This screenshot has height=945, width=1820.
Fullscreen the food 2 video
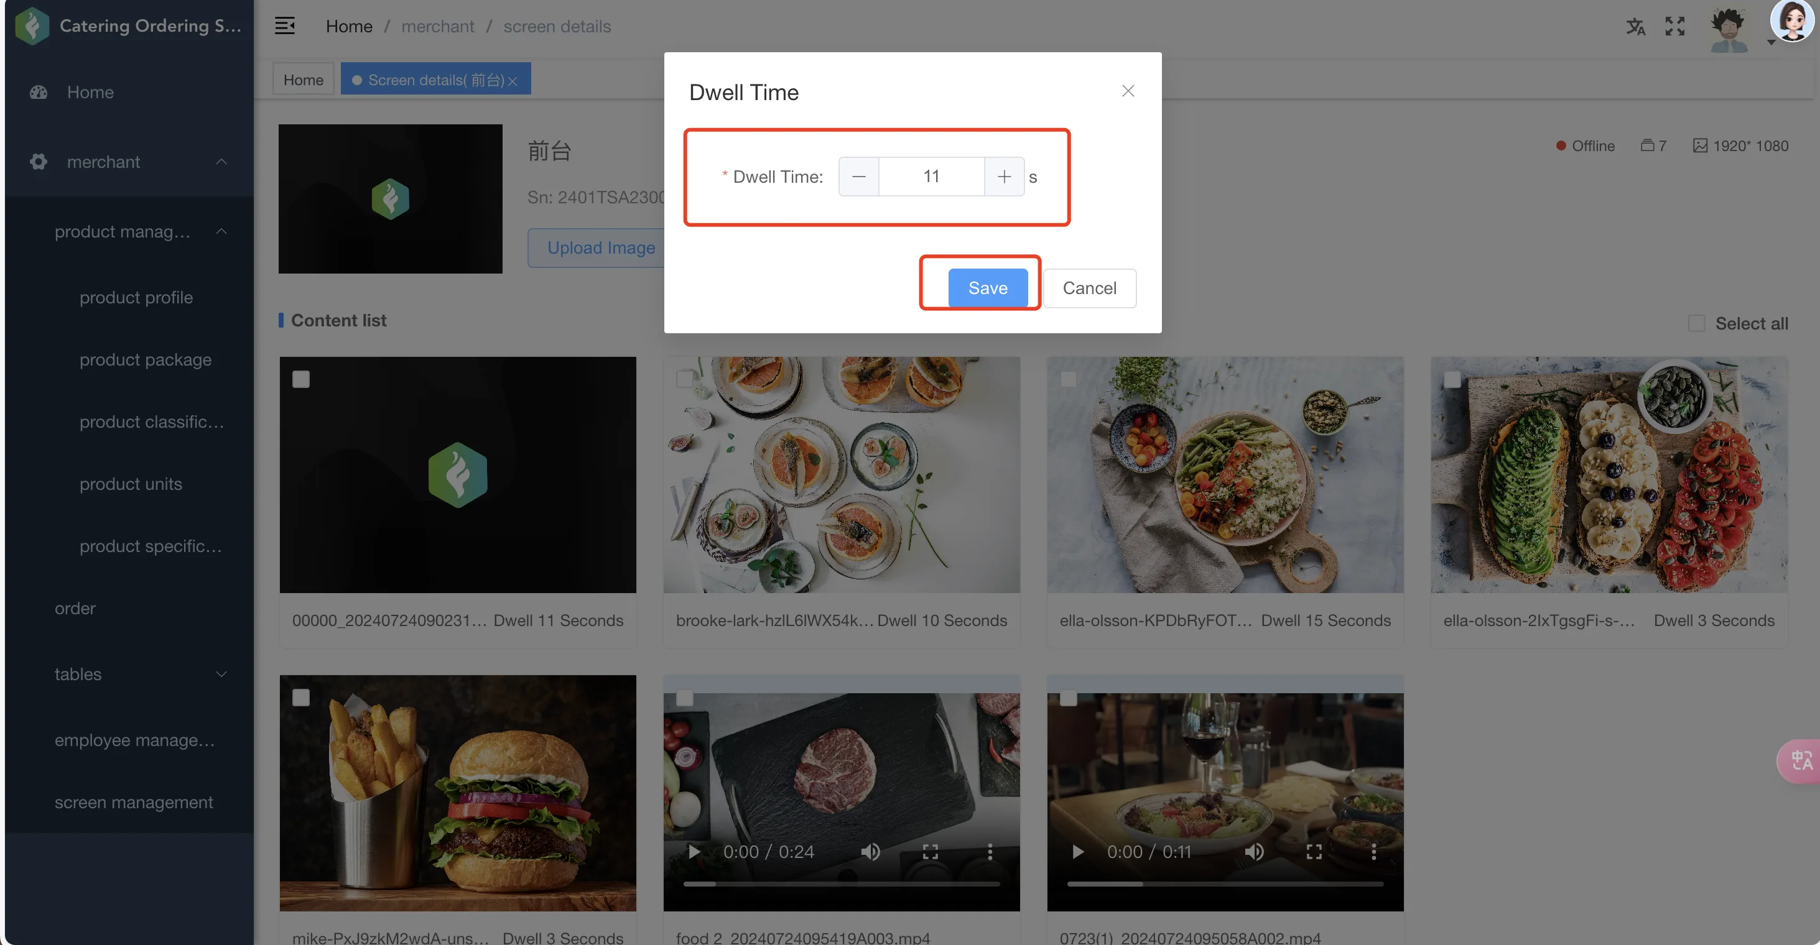931,852
